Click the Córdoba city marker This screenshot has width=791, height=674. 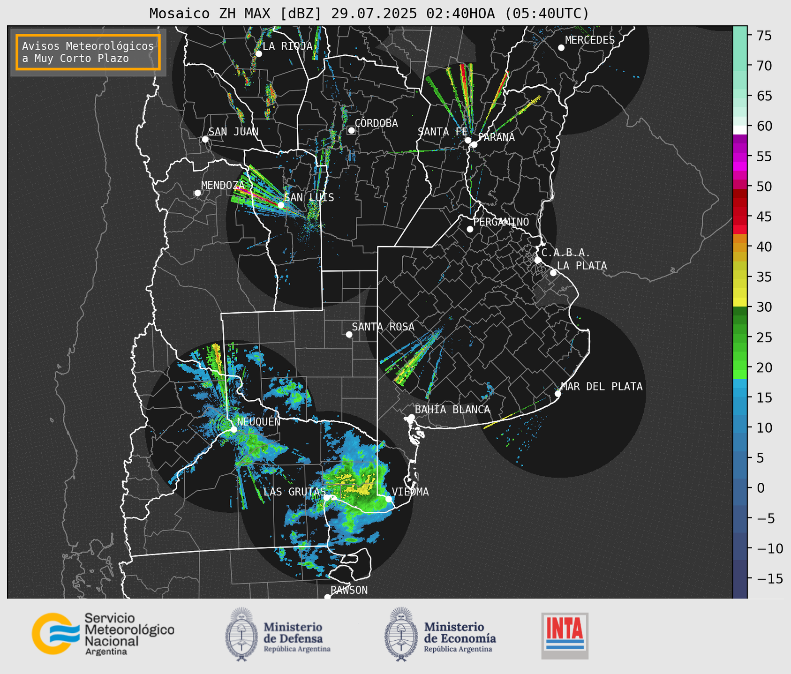click(351, 130)
